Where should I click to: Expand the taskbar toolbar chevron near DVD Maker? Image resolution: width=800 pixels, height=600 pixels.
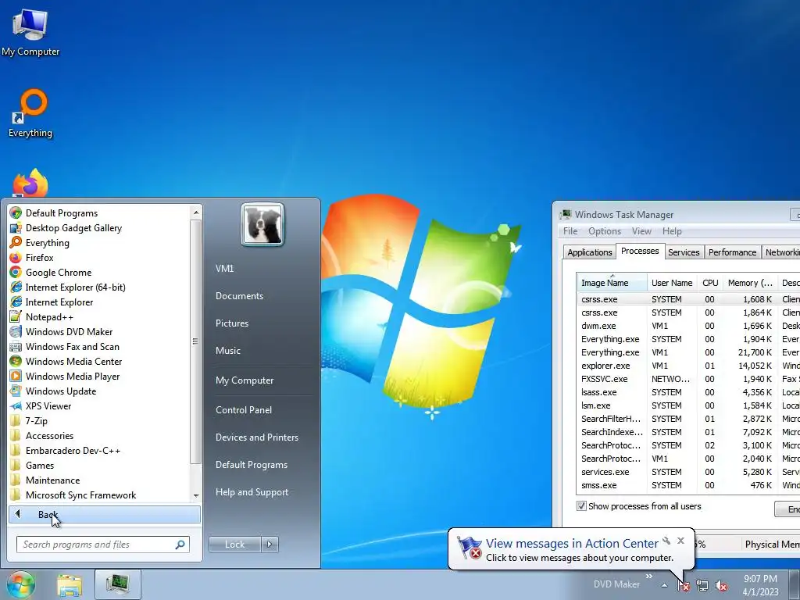(649, 577)
